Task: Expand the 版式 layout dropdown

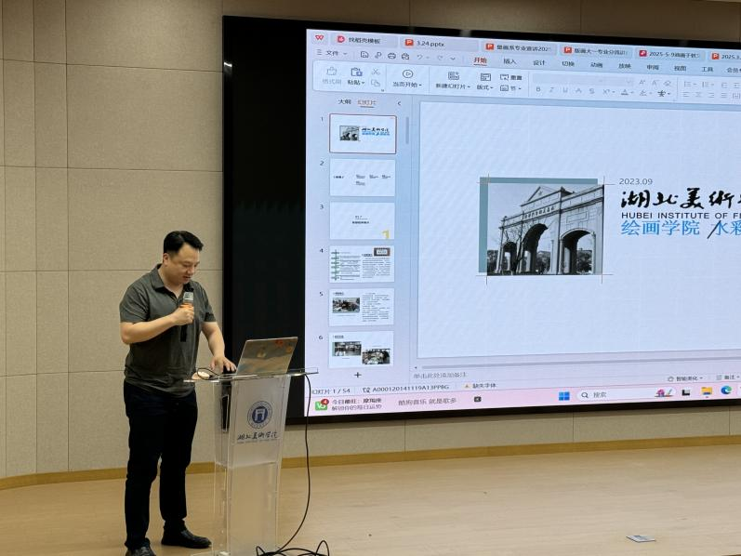Action: (484, 87)
